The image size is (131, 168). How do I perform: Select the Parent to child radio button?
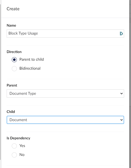(x=14, y=60)
